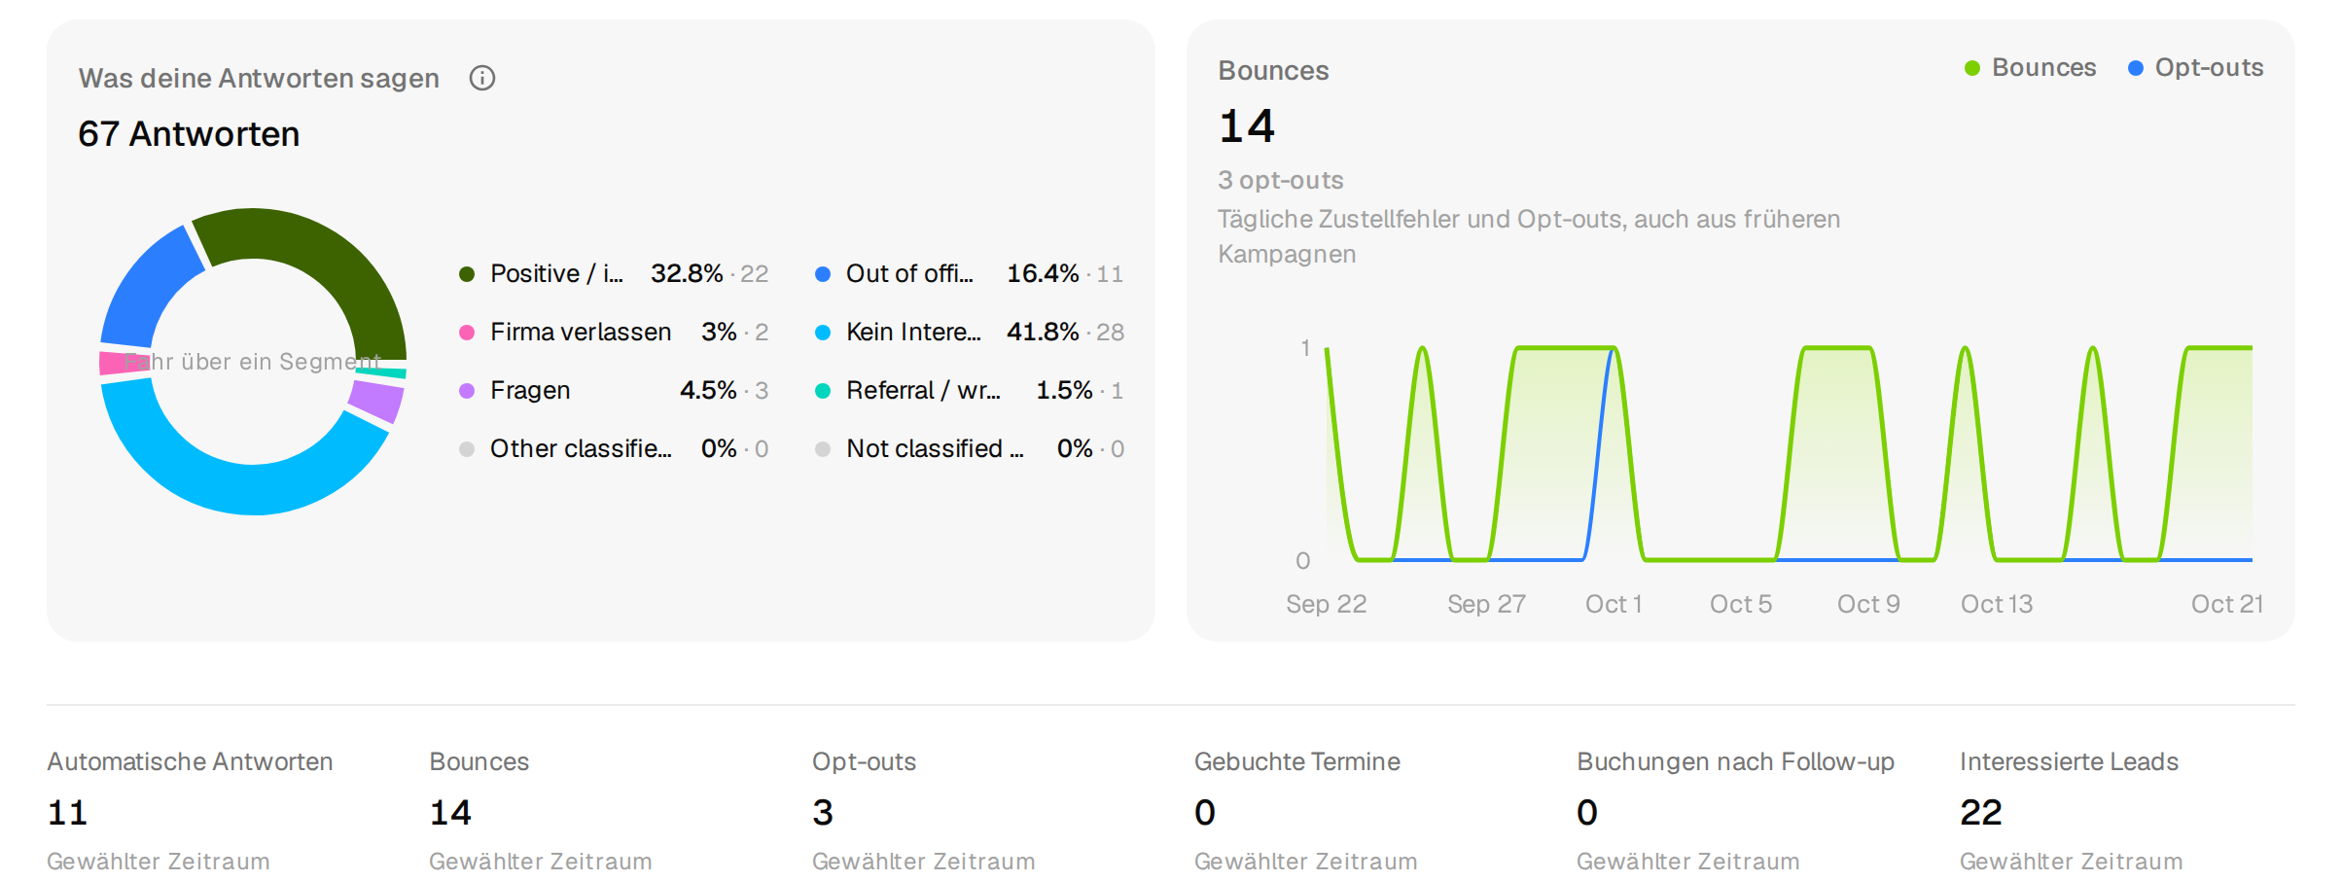Click the info icon beside Was deine Antworten sagen
The height and width of the screenshot is (881, 2342).
(482, 78)
